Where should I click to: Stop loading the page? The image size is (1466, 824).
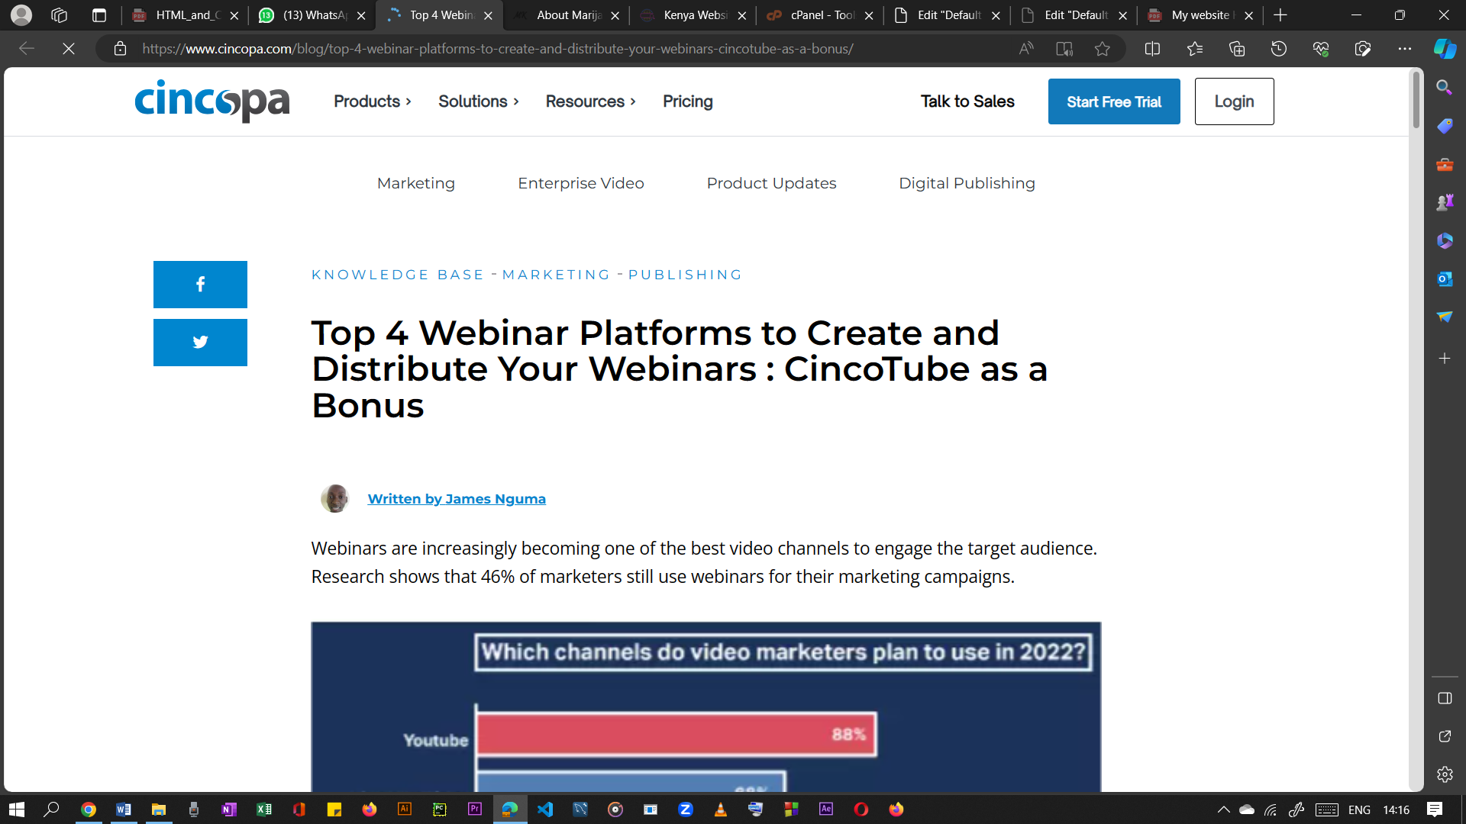68,49
